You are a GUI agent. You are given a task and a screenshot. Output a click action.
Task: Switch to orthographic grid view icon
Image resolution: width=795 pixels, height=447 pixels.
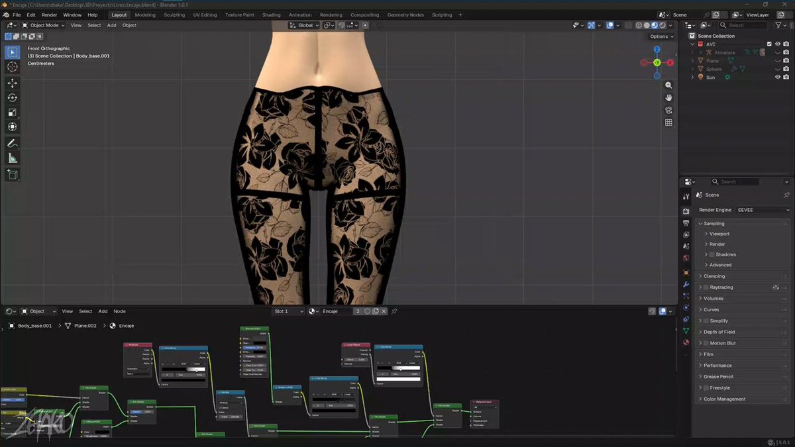pos(668,123)
